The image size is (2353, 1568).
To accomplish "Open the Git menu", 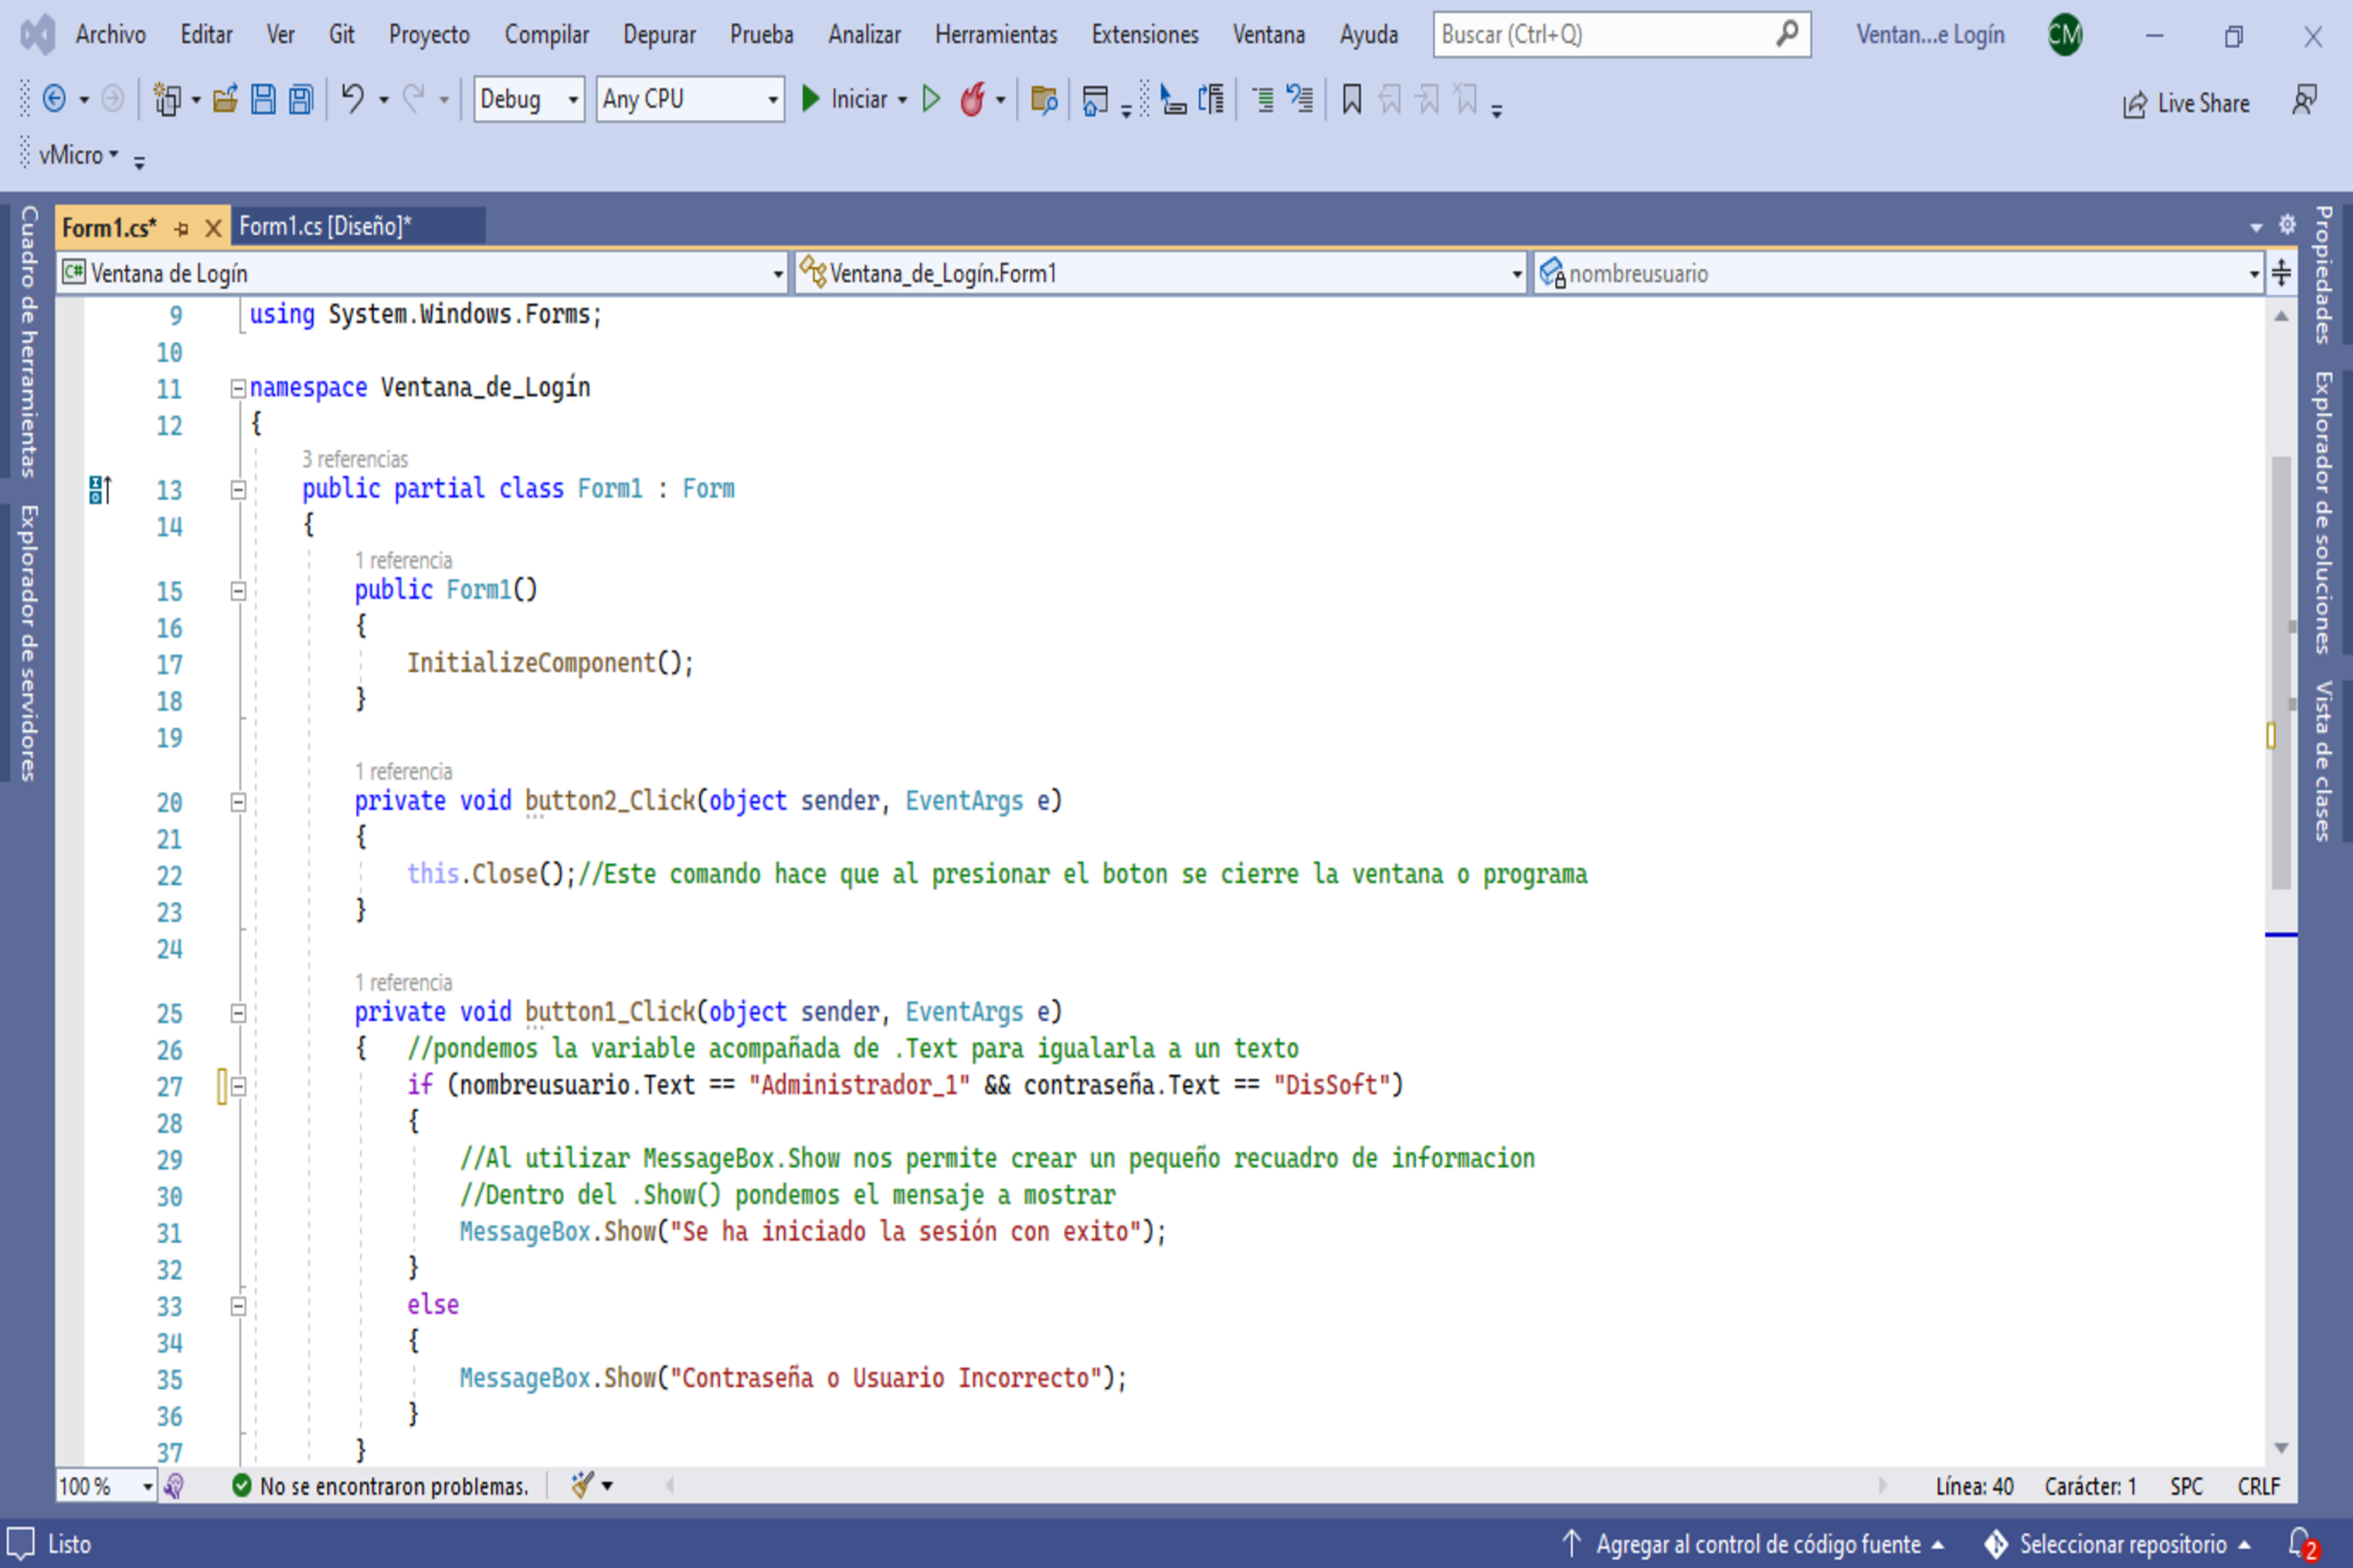I will 341,35.
